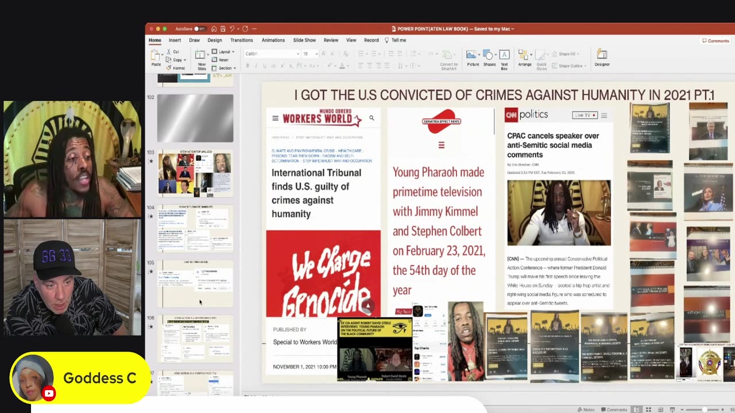735x413 pixels.
Task: Click the zoom in plus button
Action: pos(722,410)
